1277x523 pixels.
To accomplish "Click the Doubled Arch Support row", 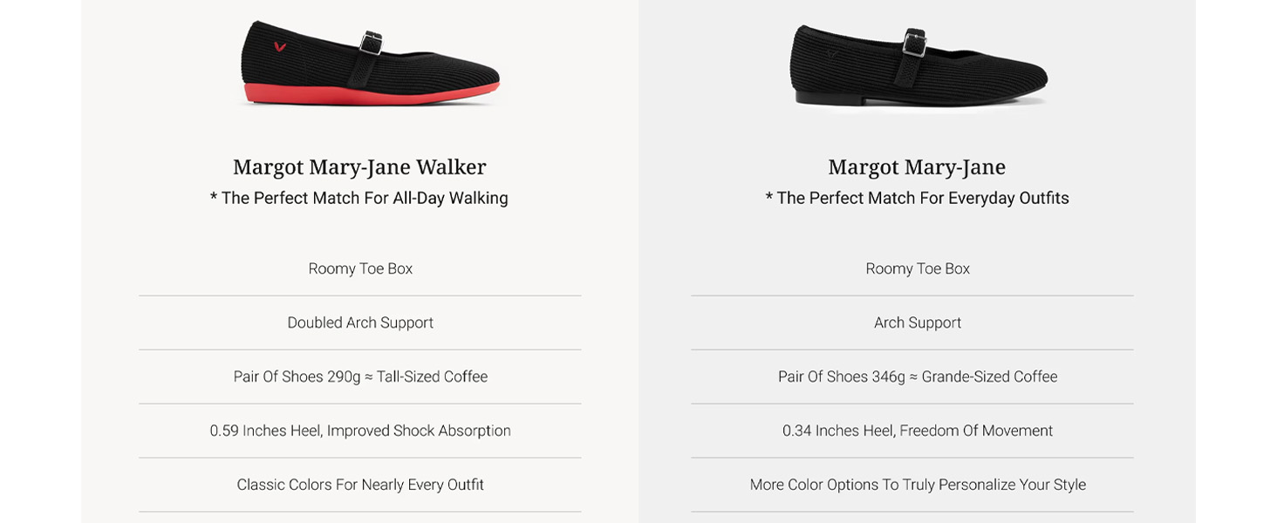I will pos(360,323).
